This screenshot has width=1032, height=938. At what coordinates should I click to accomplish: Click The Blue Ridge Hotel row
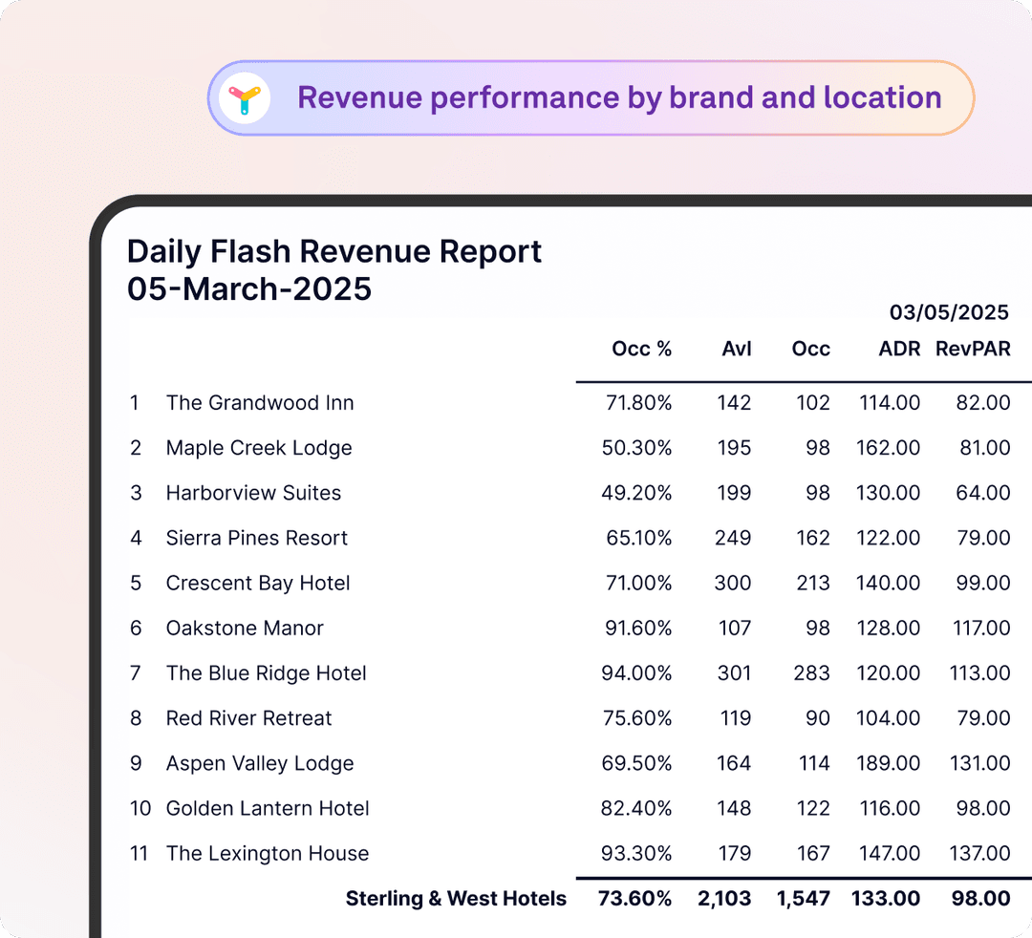click(x=570, y=672)
